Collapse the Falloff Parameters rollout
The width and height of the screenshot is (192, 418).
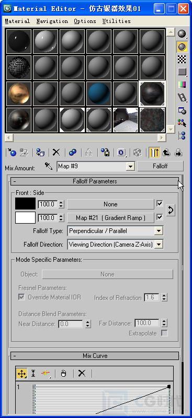95,181
